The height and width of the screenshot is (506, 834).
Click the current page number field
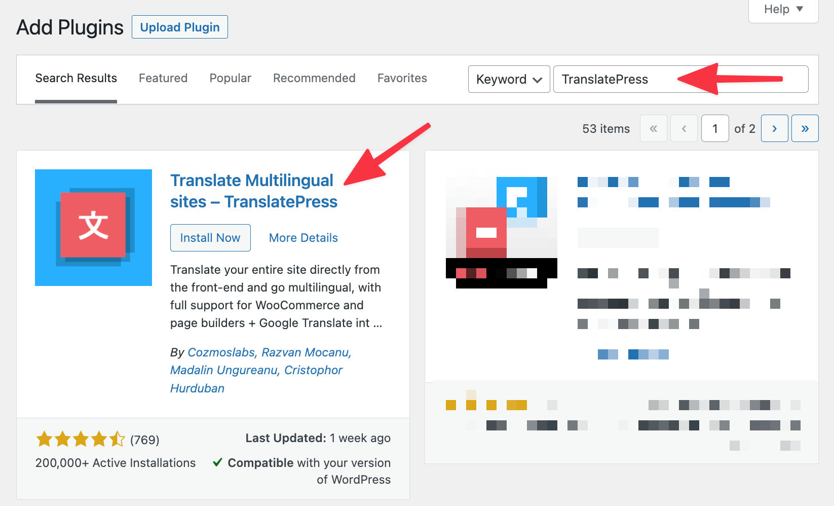[x=715, y=128]
